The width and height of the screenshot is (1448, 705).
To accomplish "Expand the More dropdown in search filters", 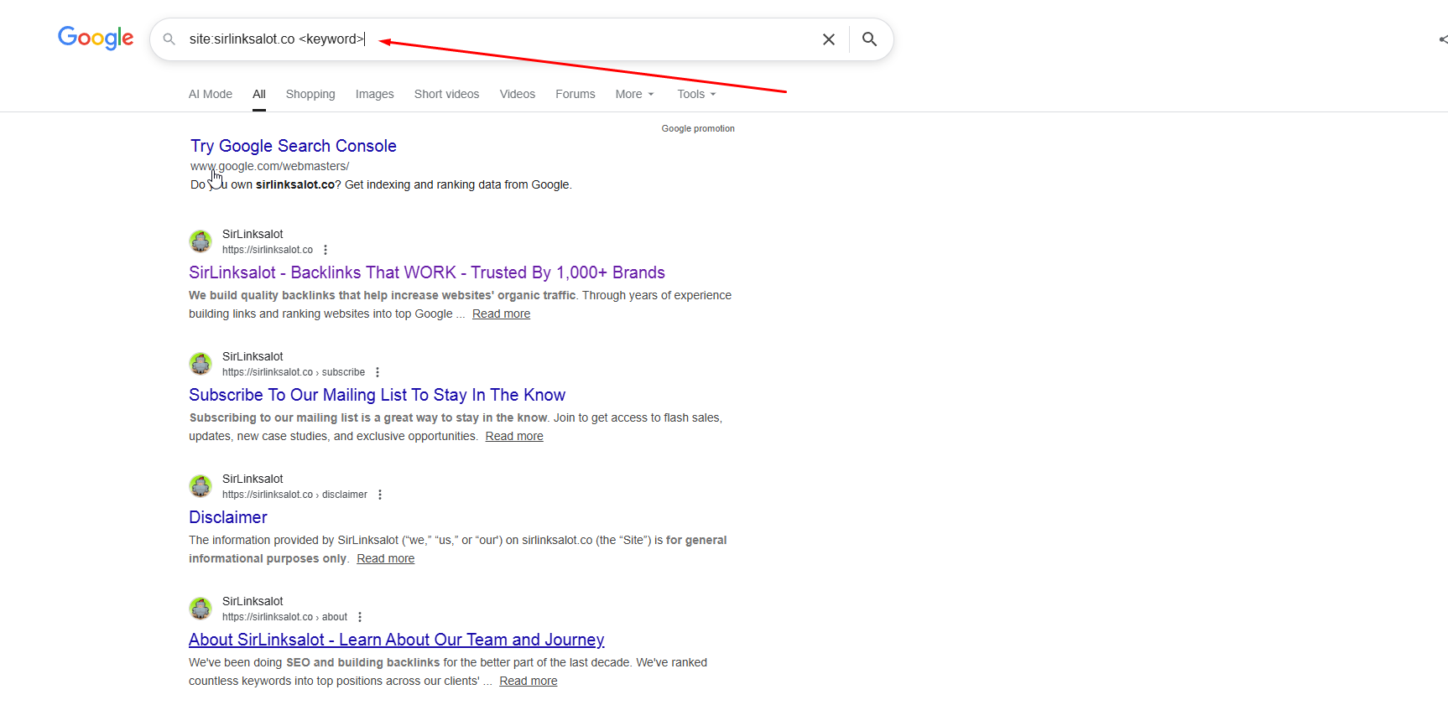I will tap(634, 94).
